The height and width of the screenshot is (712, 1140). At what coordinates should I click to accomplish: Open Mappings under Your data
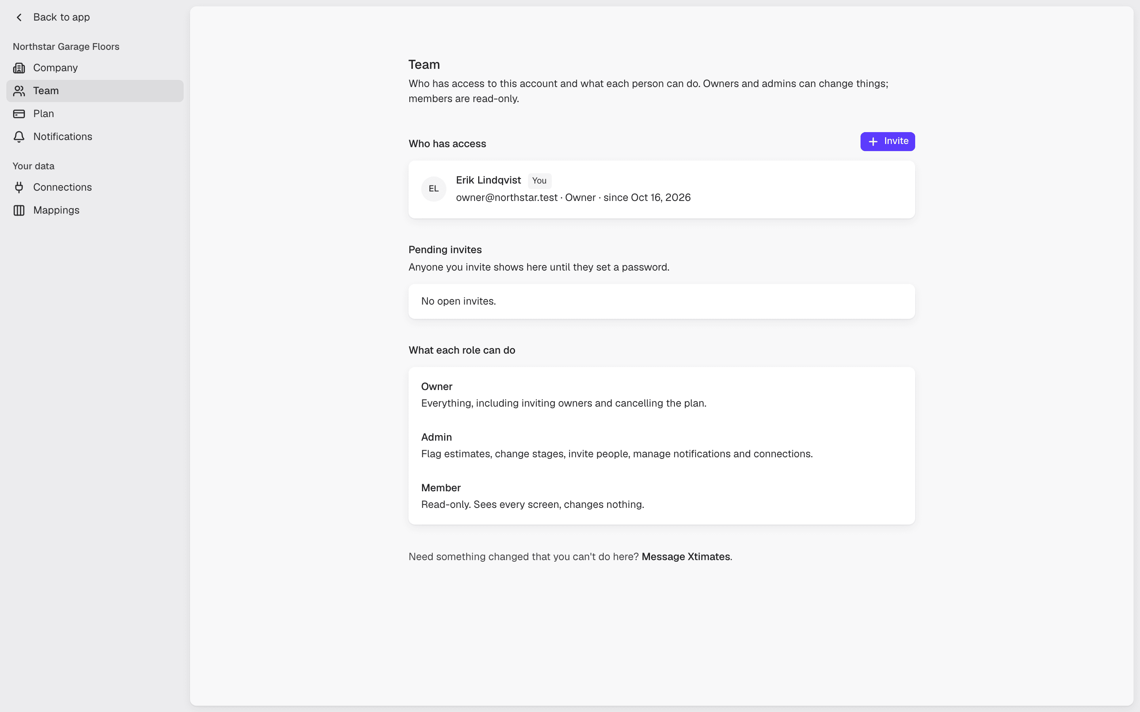pos(95,210)
